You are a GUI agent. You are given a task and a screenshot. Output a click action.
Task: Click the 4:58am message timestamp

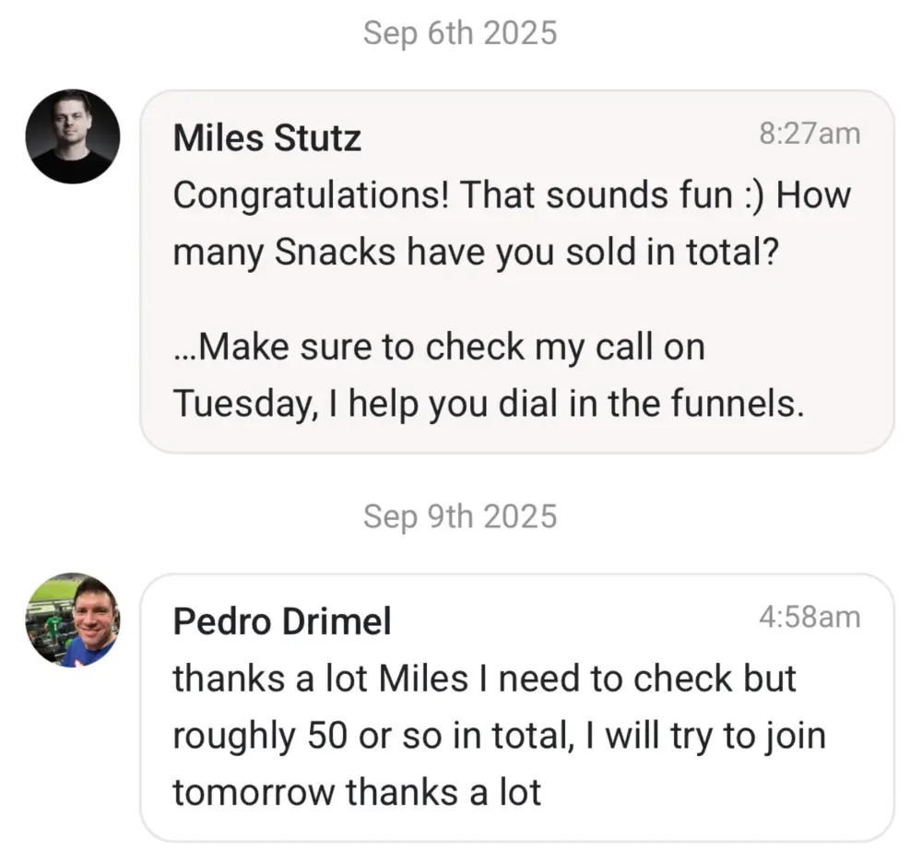809,617
